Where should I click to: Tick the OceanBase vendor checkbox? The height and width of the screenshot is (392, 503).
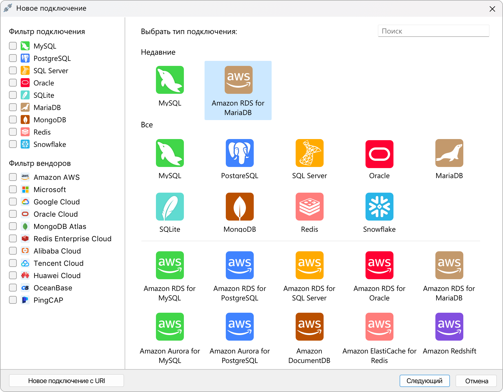click(x=13, y=288)
